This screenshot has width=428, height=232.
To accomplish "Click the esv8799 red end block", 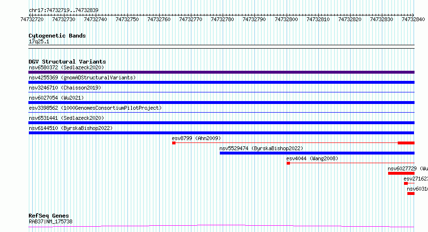I will [406, 143].
